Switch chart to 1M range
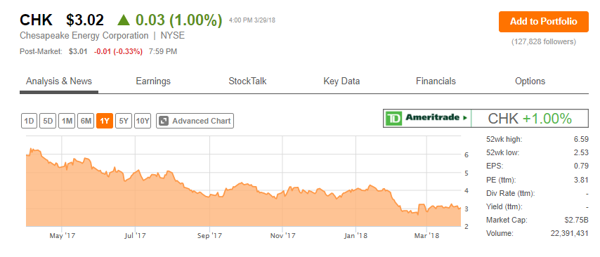The image size is (600, 257). pyautogui.click(x=67, y=121)
